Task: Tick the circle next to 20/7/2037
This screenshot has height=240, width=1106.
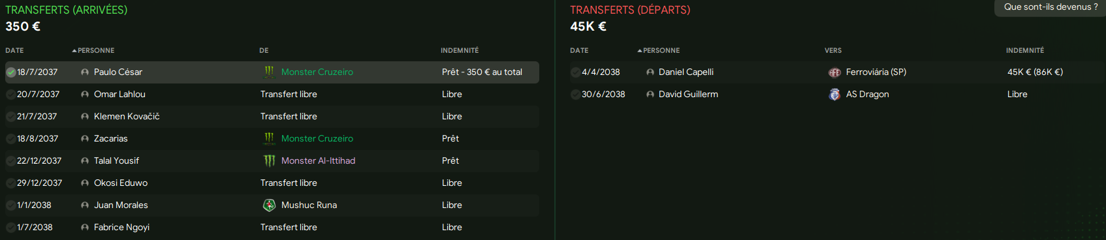Action: pos(11,95)
